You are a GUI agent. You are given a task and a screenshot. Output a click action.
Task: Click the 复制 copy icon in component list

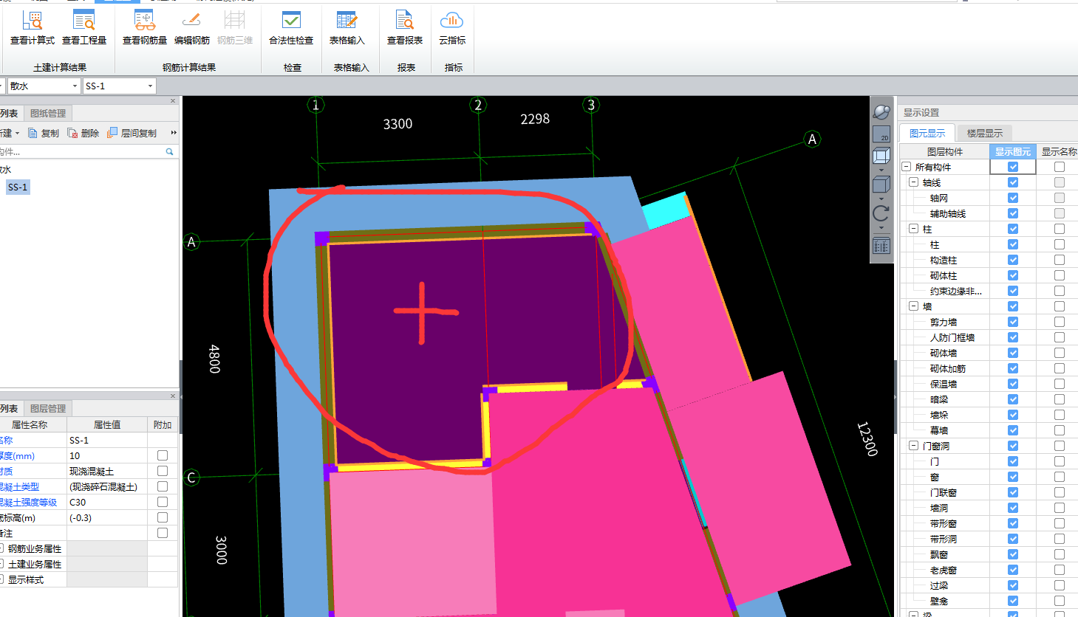pyautogui.click(x=33, y=133)
